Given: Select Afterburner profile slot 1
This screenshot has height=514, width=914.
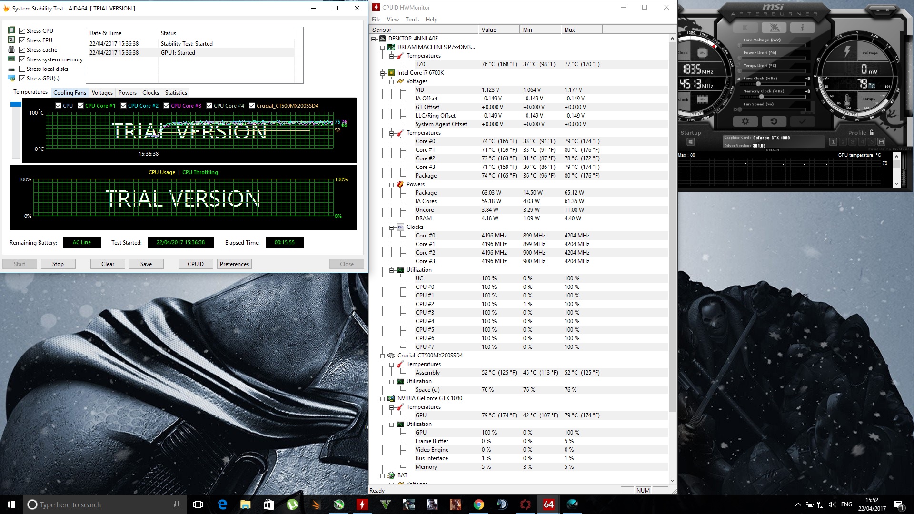Looking at the screenshot, I should tap(833, 142).
